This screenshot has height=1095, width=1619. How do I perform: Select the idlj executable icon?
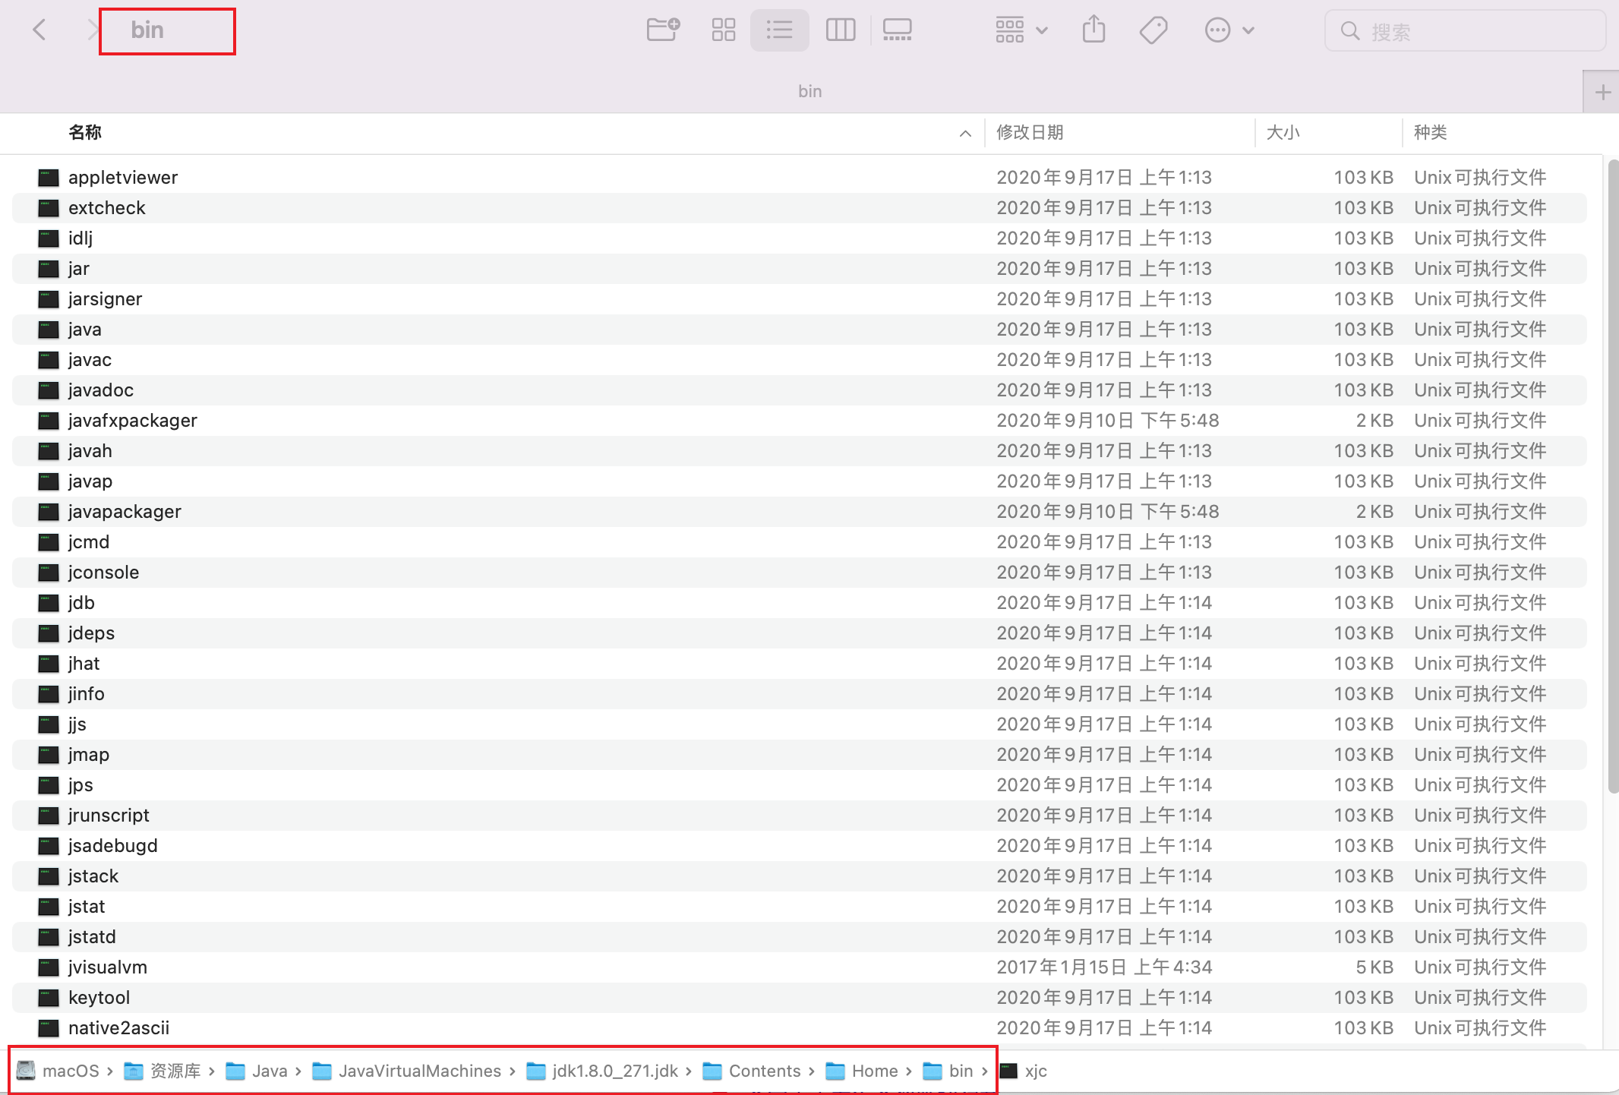[x=49, y=238]
